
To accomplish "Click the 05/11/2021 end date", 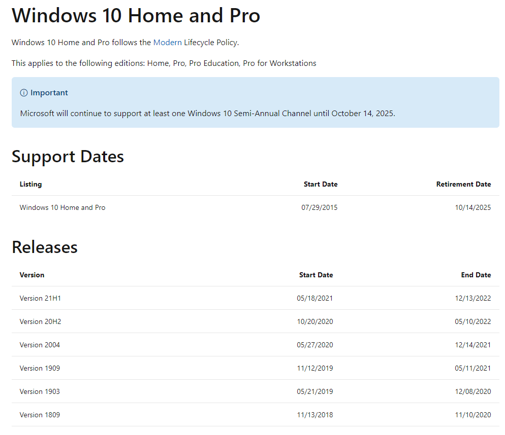I will [x=473, y=368].
